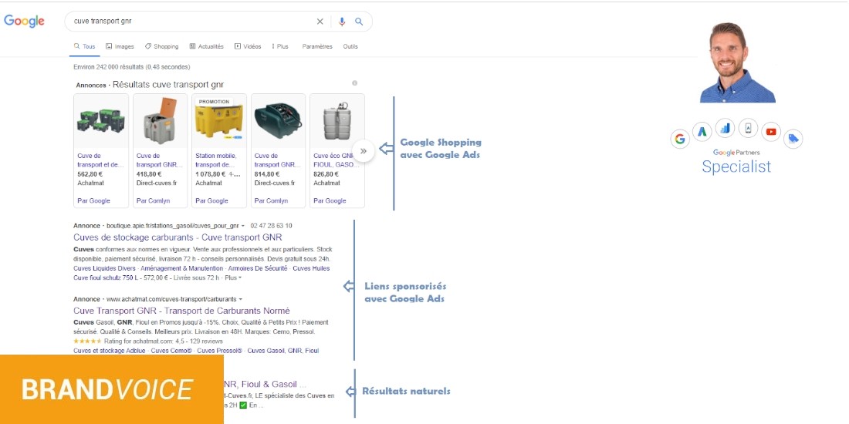Click 'Par Google' under the 562,80 € product
849x424 pixels.
93,200
